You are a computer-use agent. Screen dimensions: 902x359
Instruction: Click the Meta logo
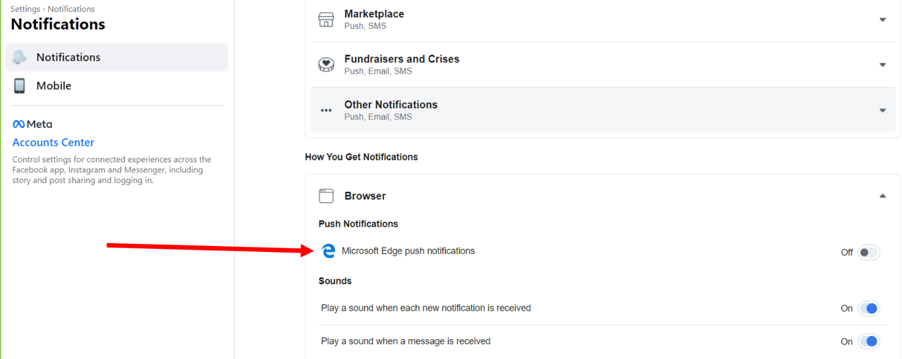(x=32, y=124)
